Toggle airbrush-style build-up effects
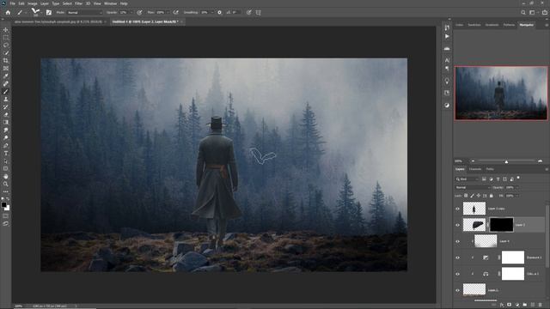The image size is (550, 309). pos(175,12)
